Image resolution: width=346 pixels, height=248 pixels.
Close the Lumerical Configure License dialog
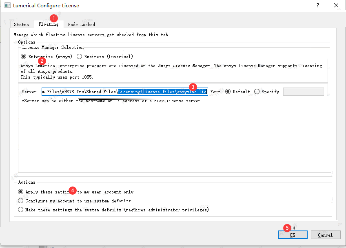(x=336, y=5)
